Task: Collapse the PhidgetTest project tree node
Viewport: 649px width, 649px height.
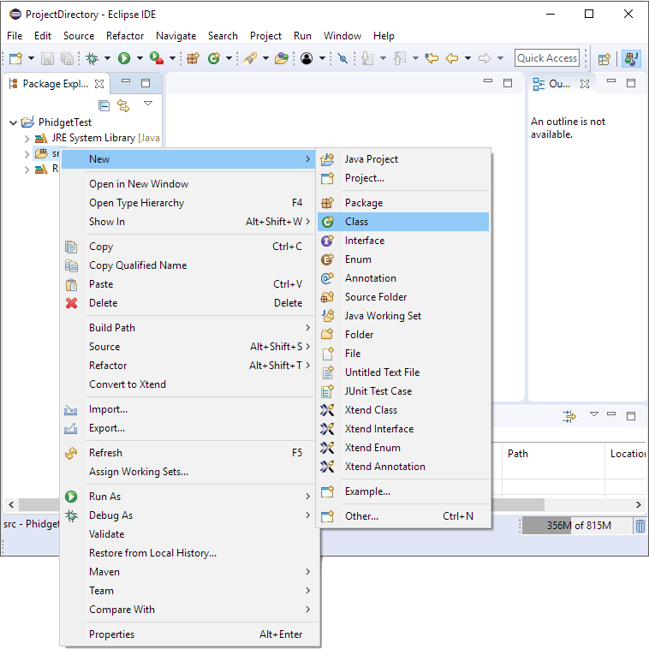Action: pos(13,122)
